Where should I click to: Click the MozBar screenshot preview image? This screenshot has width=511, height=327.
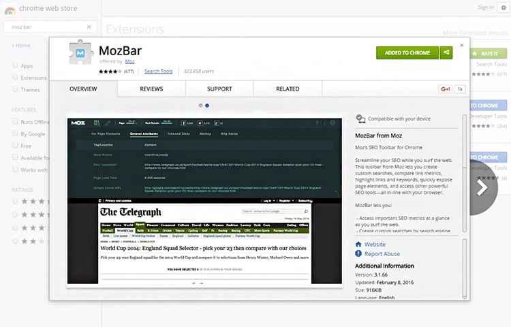click(x=204, y=201)
